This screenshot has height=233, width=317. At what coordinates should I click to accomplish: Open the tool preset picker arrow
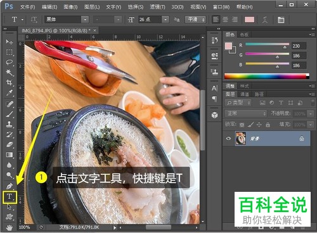coord(23,20)
